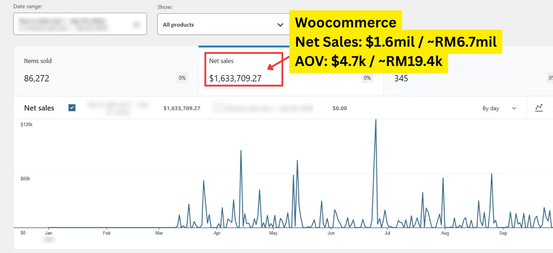Click the Date range: label
The image size is (553, 253).
click(28, 6)
